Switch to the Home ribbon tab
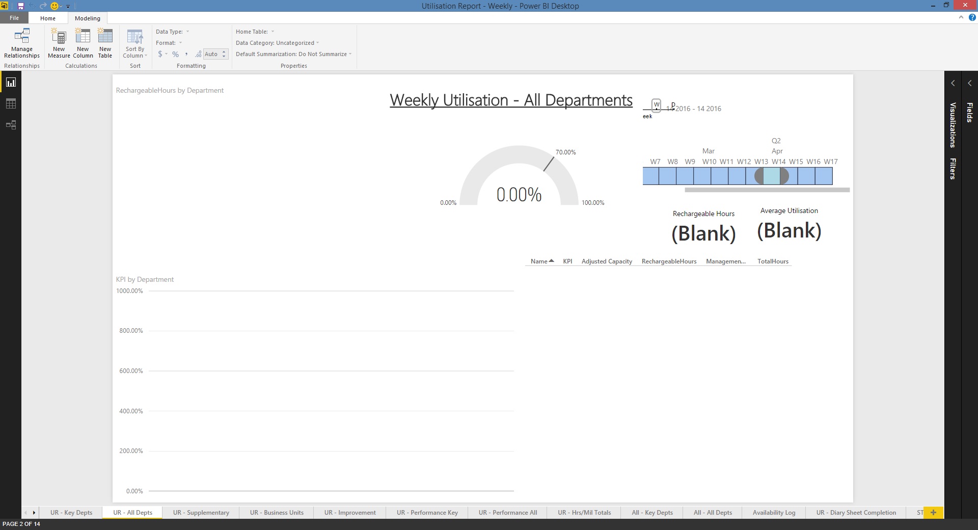The width and height of the screenshot is (978, 530). [48, 18]
